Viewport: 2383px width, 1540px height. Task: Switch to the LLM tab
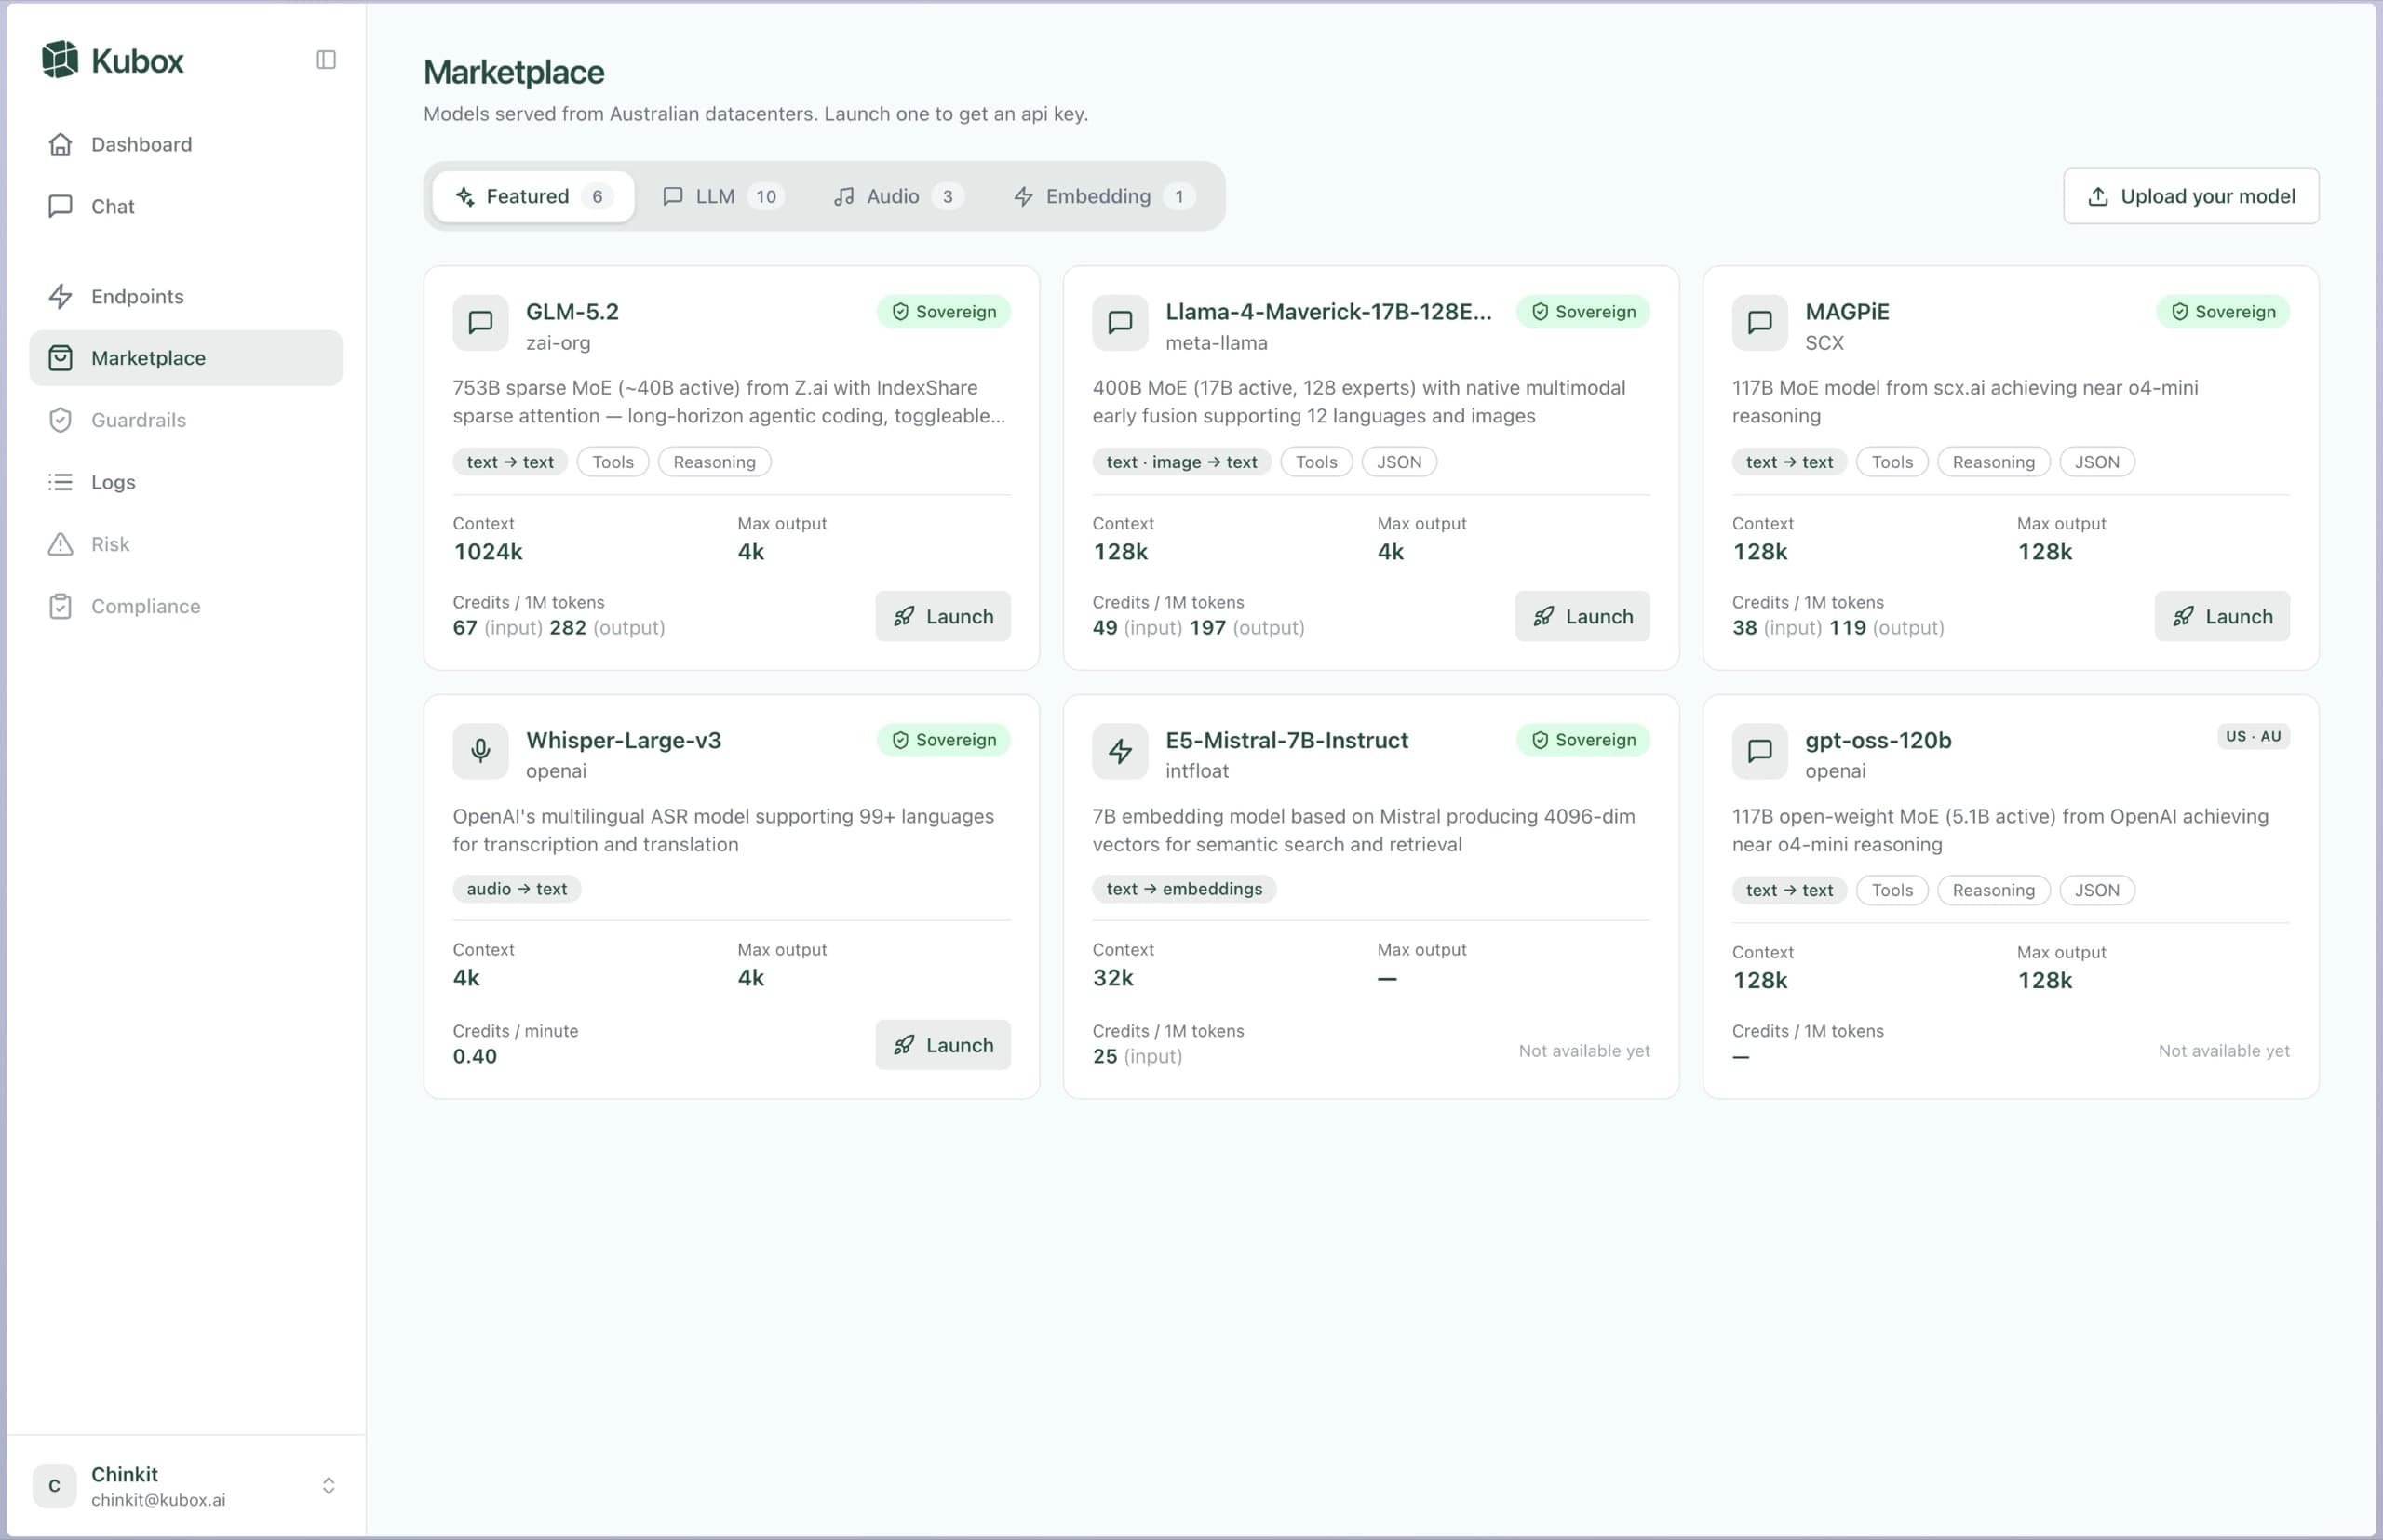tap(723, 196)
